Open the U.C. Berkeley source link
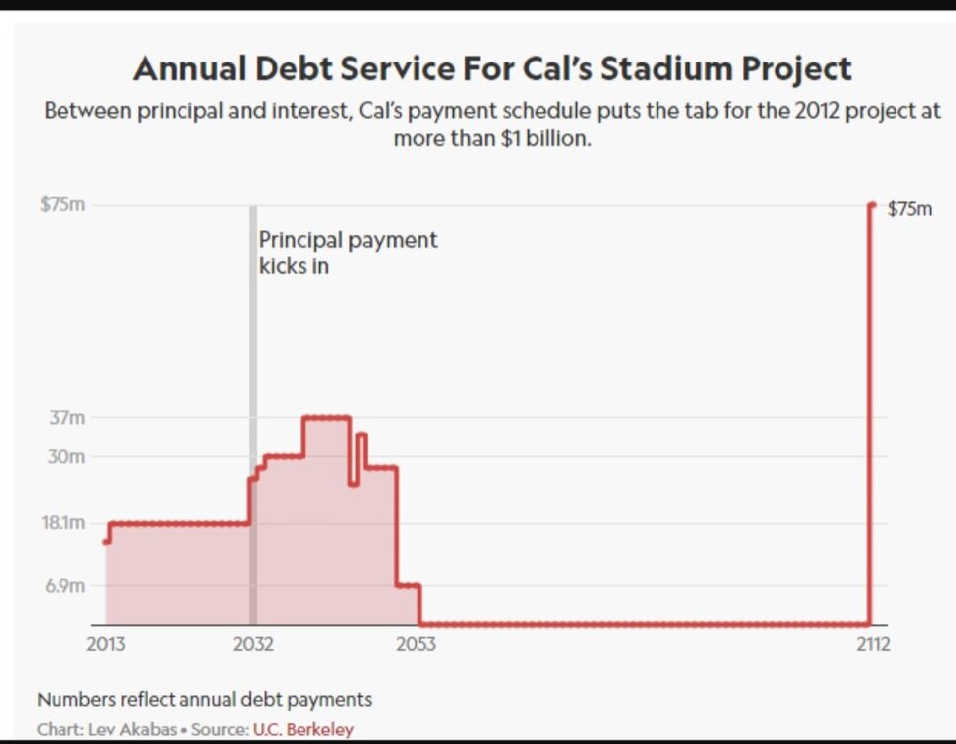 click(x=302, y=729)
